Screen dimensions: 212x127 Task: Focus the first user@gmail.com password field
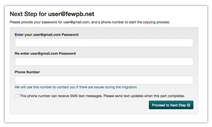click(104, 43)
